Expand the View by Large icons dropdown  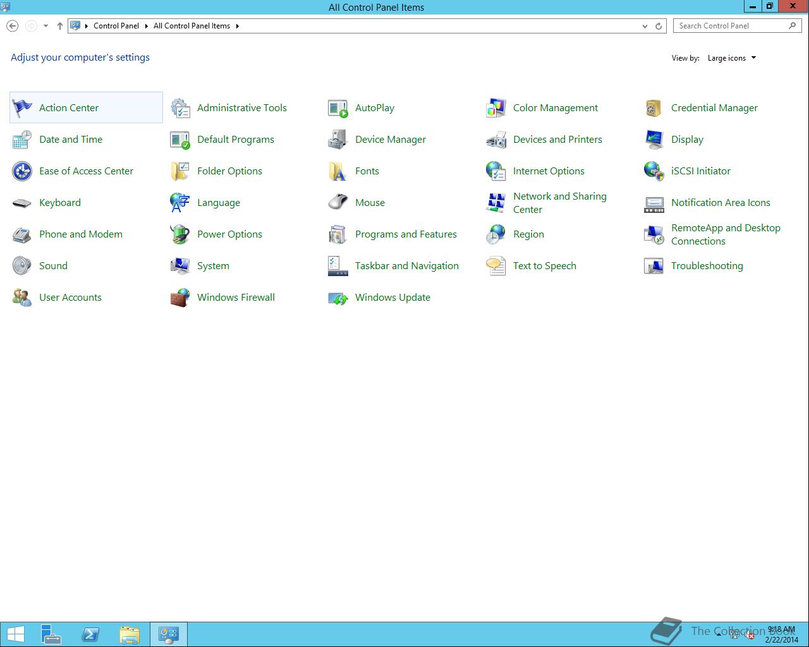click(x=732, y=58)
